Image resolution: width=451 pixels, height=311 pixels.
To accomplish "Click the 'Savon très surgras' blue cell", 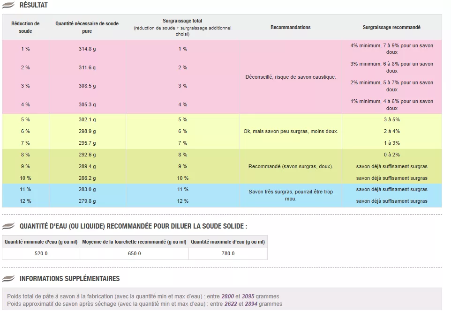I will coord(291,195).
